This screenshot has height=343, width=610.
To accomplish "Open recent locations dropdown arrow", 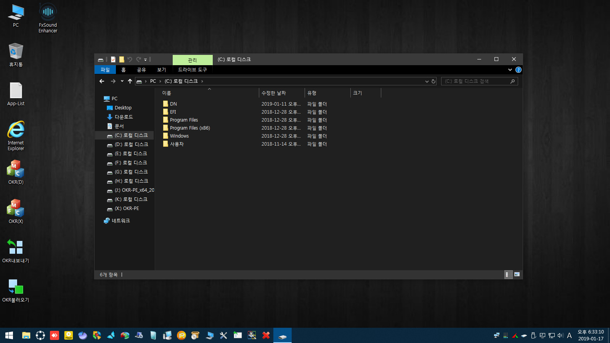I will click(x=122, y=81).
